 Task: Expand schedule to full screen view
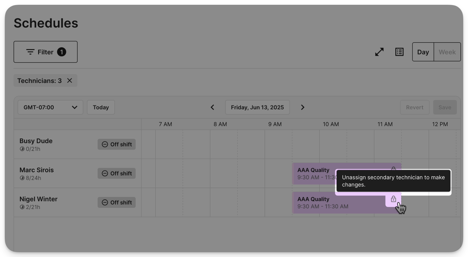click(x=379, y=52)
